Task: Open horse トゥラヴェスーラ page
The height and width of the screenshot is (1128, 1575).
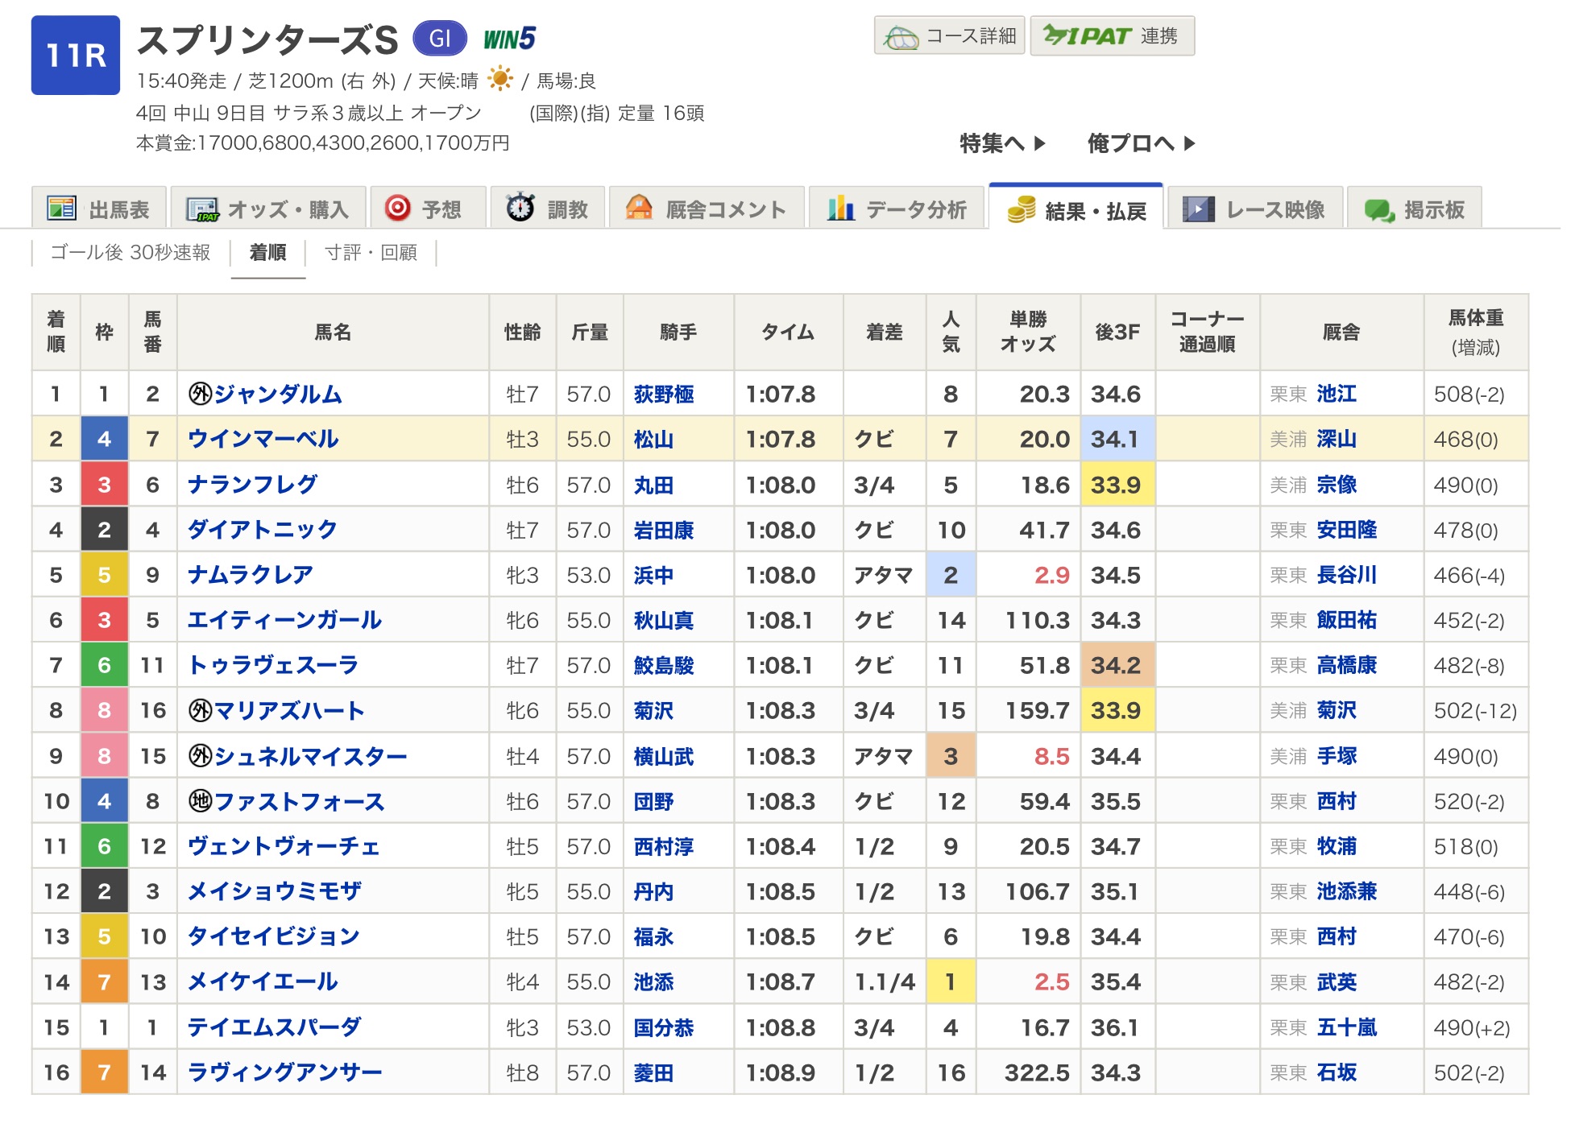Action: [272, 665]
